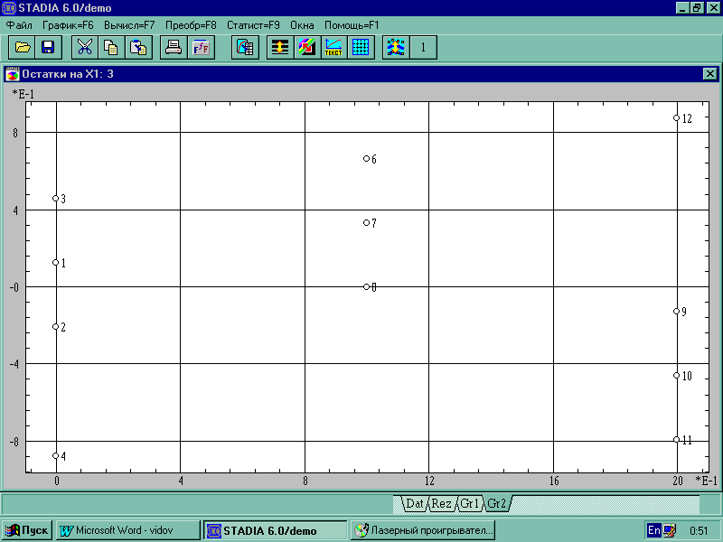Switch to the Dat tab
723x542 pixels.
click(x=414, y=503)
